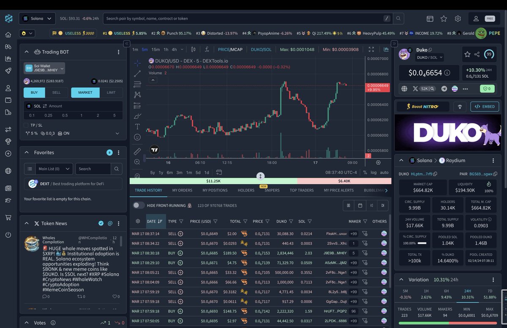507x328 pixels.
Task: Click the green $11.25K buy volume bar
Action: pyautogui.click(x=213, y=181)
